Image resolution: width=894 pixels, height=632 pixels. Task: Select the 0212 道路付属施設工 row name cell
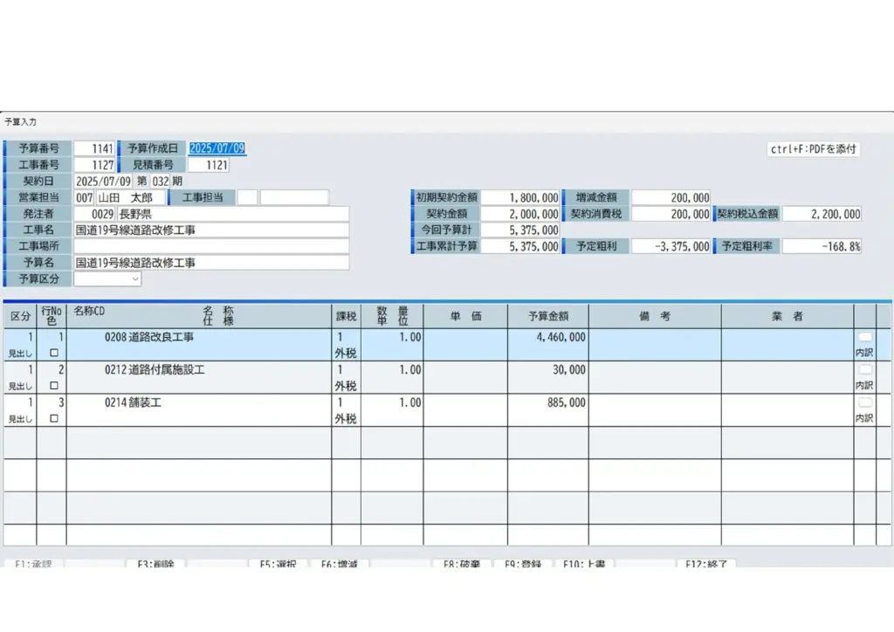[201, 370]
